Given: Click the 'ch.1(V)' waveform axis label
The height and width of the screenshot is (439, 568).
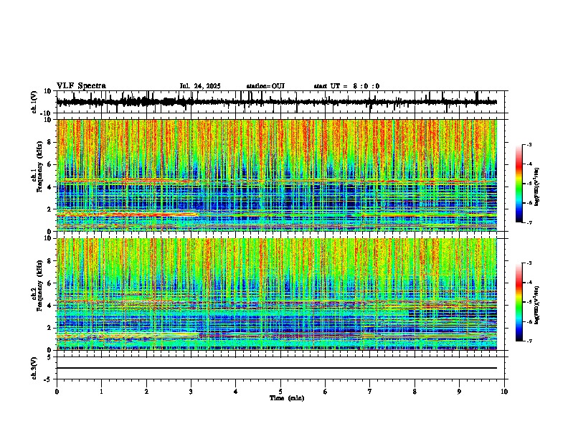Looking at the screenshot, I should [34, 102].
